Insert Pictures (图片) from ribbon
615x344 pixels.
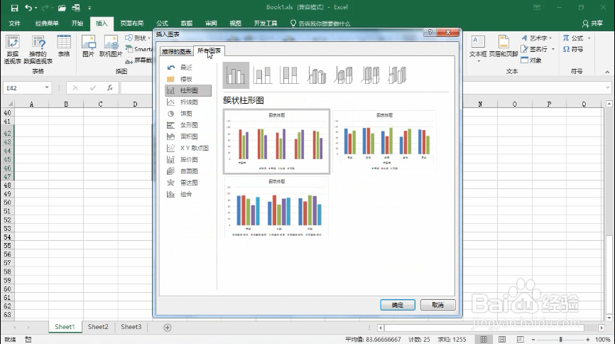[x=88, y=46]
